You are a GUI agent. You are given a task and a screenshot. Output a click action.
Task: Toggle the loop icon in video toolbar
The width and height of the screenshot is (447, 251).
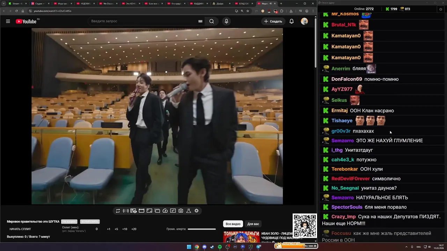coord(118,211)
